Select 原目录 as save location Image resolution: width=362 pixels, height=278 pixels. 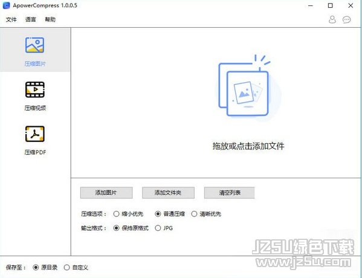45,267
